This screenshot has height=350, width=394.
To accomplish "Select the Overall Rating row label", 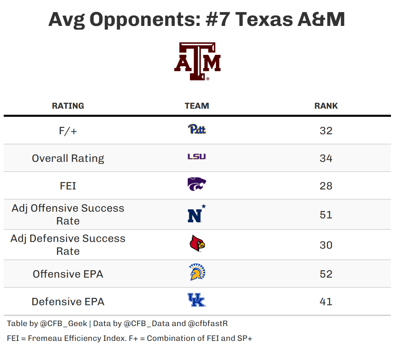I will point(68,158).
